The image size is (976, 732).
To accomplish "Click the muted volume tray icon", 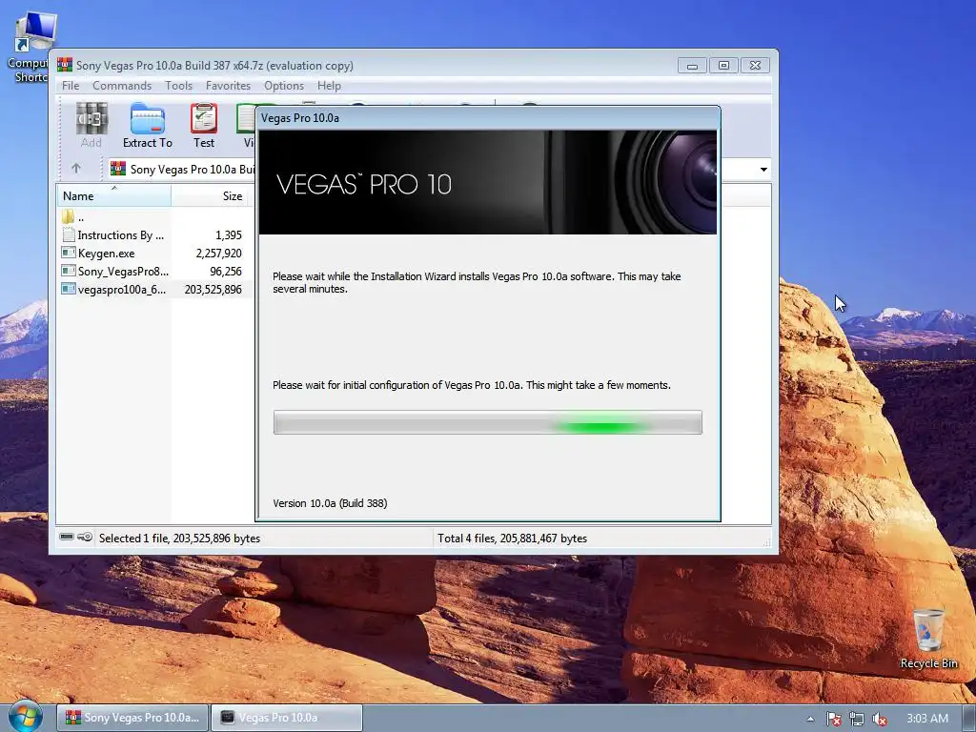I will 880,719.
